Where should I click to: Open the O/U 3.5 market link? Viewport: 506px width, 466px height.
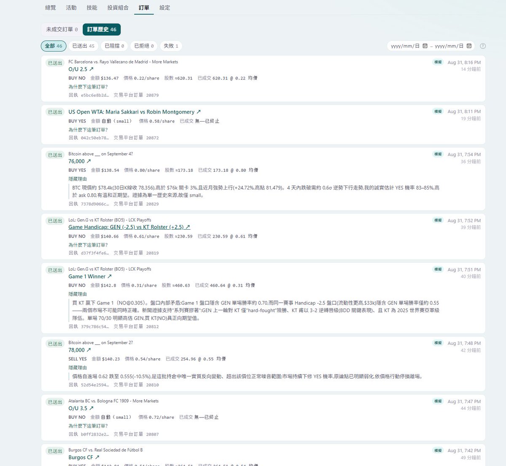pos(81,408)
